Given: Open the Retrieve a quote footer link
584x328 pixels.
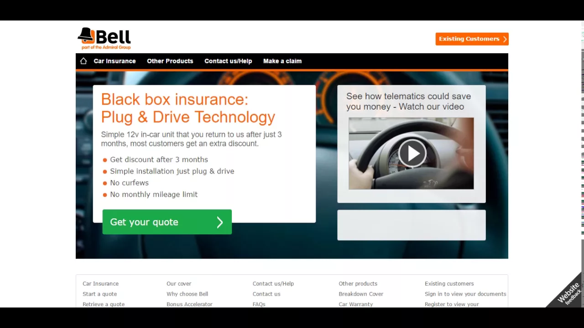Looking at the screenshot, I should [104, 304].
